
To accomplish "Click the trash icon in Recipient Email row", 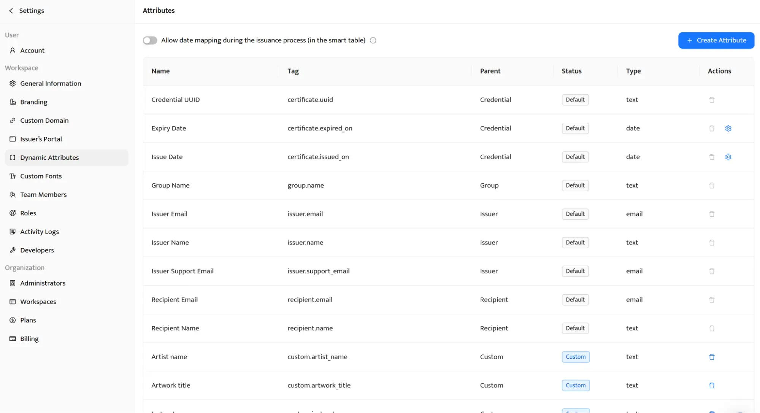I will point(712,300).
